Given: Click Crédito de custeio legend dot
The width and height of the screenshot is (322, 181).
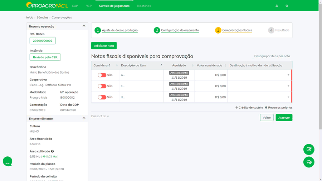Looking at the screenshot, I should click(236, 108).
